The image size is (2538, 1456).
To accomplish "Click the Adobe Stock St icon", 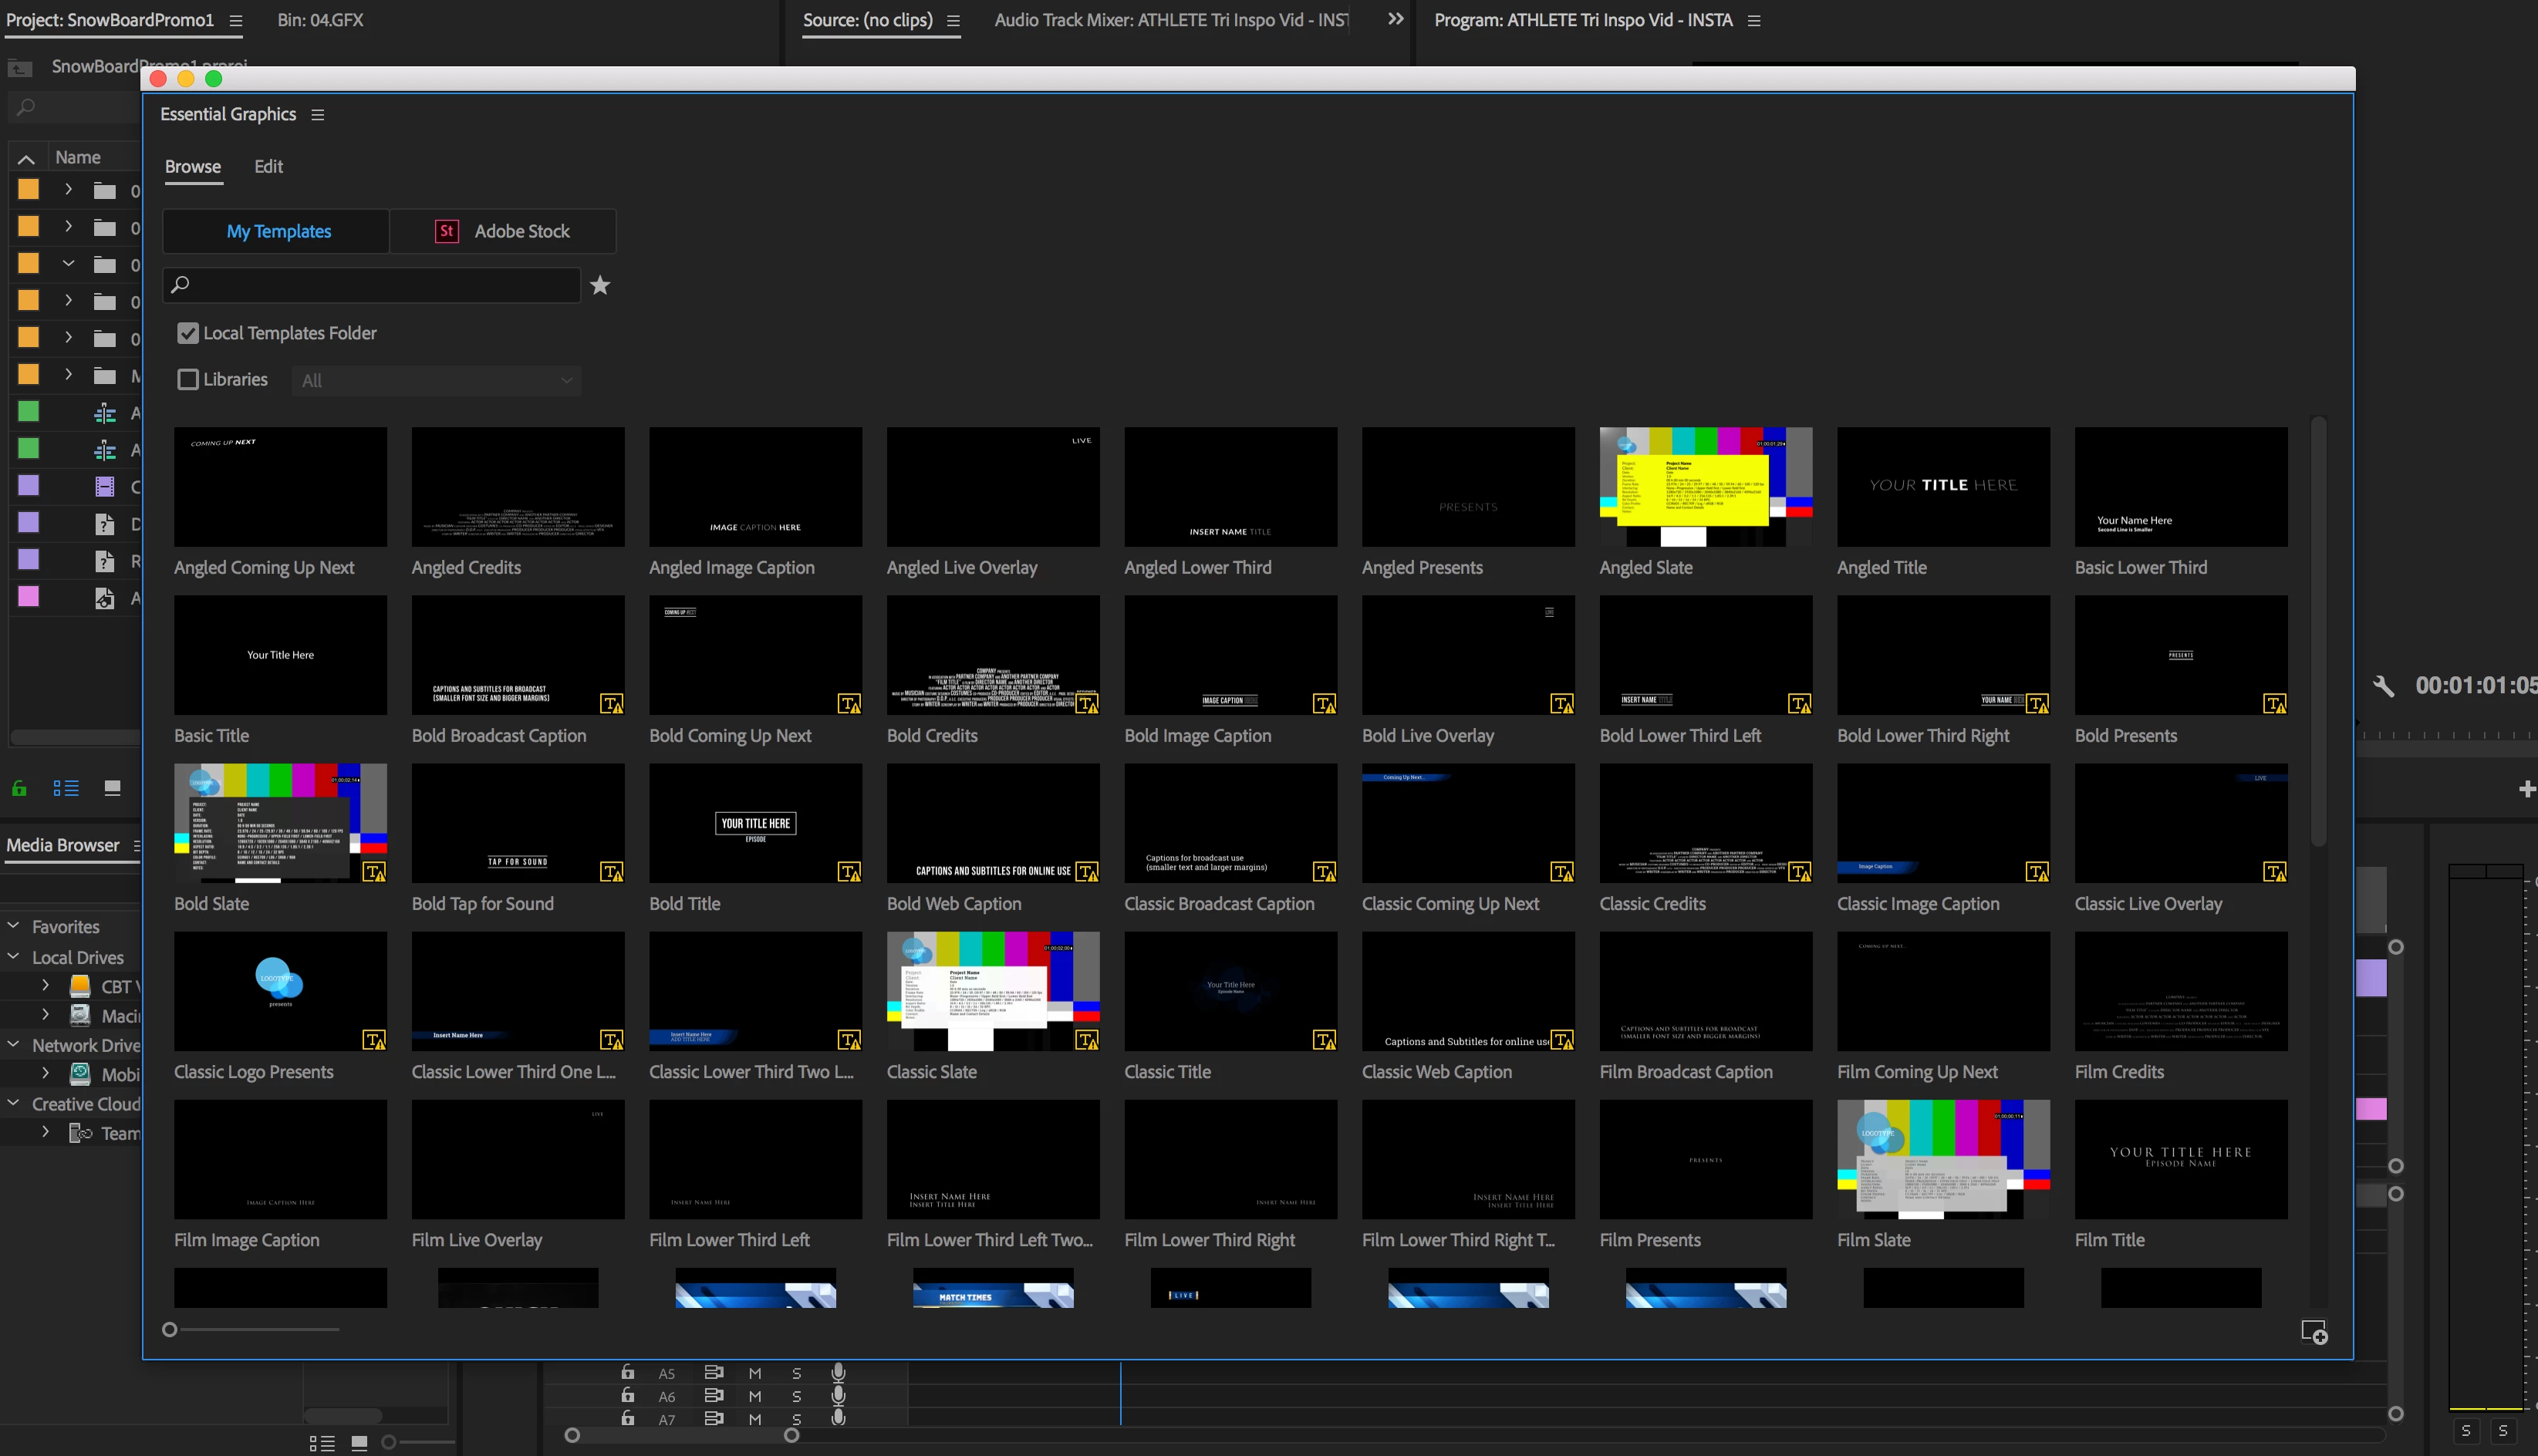I will [446, 231].
